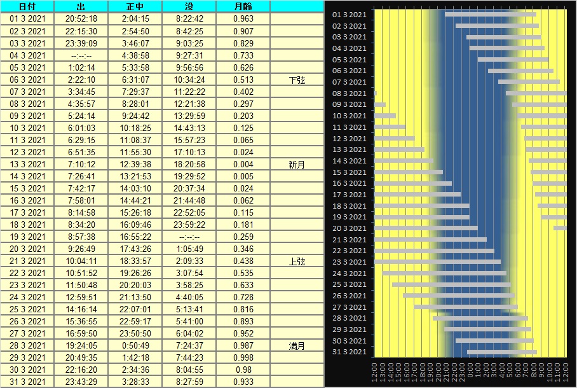The height and width of the screenshot is (388, 577).
Task: Click the 満月 phase label cell
Action: pyautogui.click(x=297, y=346)
